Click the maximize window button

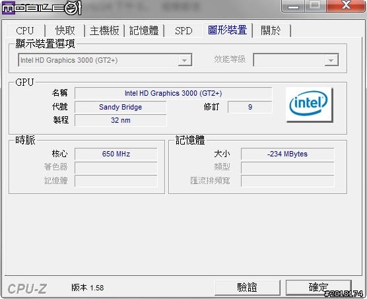315,6
